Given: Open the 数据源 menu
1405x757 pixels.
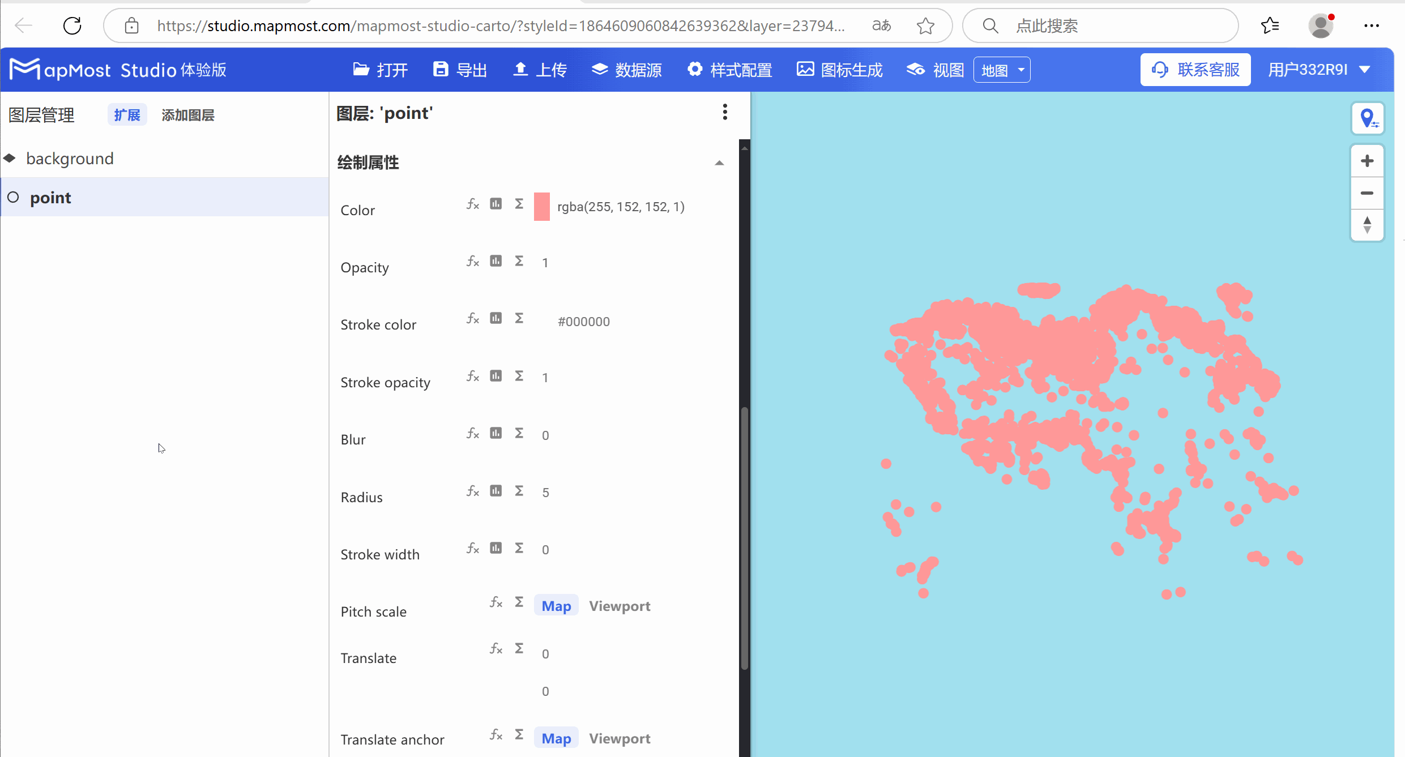Looking at the screenshot, I should 626,69.
